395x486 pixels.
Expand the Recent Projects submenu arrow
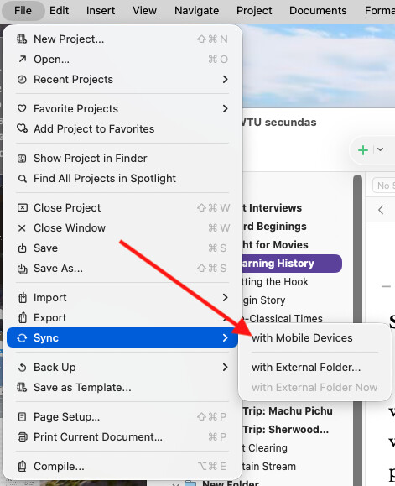[x=225, y=80]
